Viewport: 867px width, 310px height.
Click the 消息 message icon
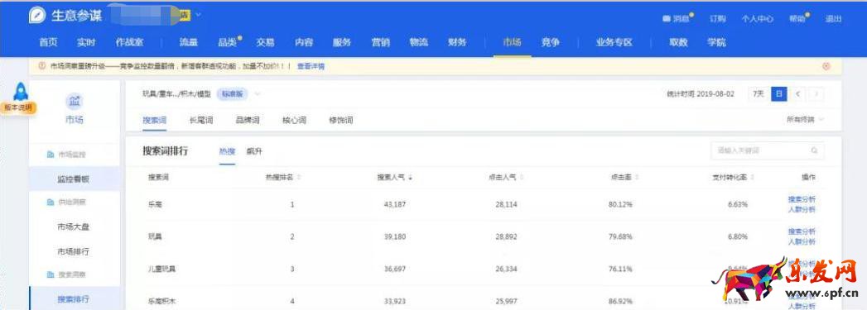tap(667, 19)
